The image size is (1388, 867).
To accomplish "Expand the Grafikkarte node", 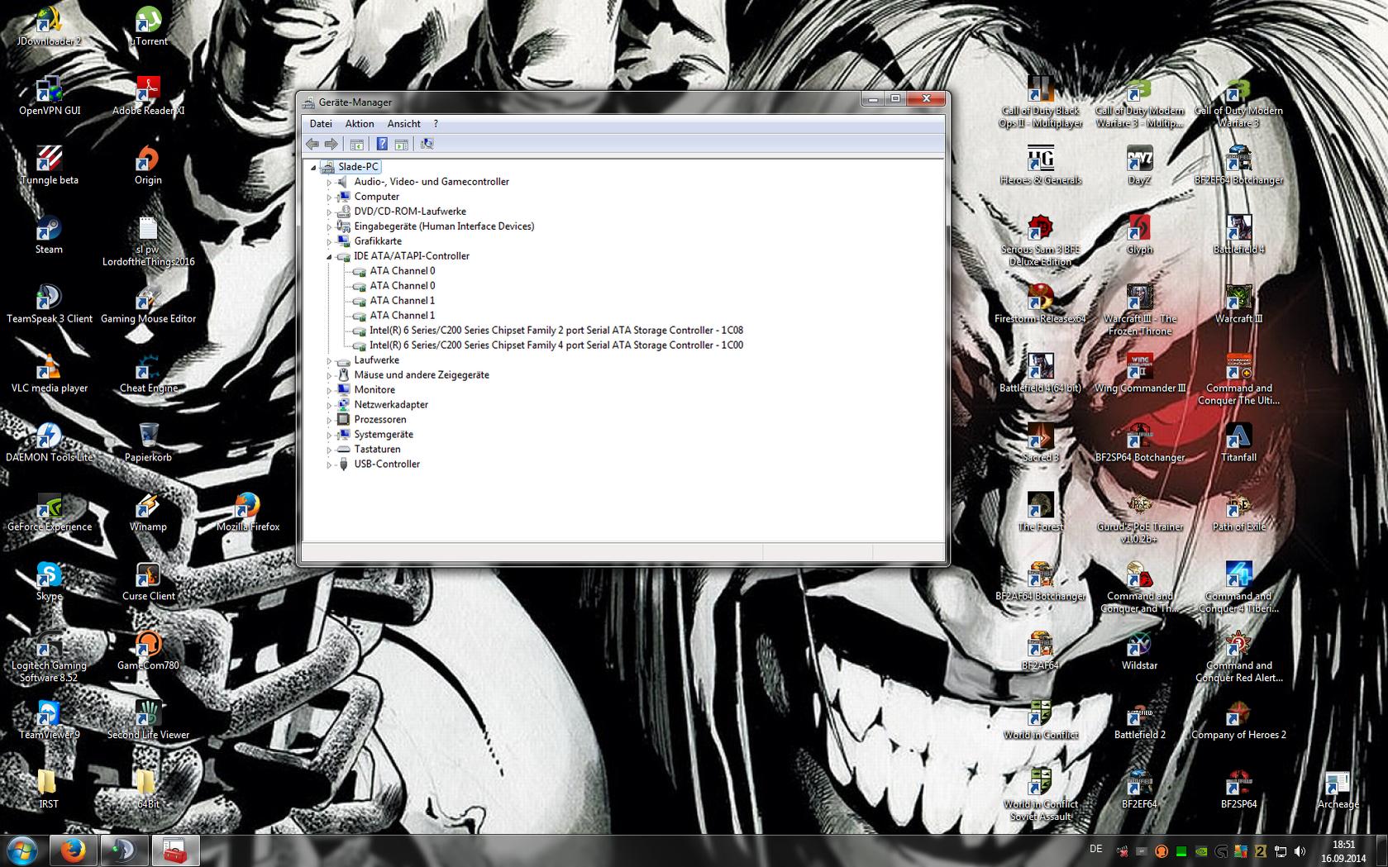I will [329, 241].
